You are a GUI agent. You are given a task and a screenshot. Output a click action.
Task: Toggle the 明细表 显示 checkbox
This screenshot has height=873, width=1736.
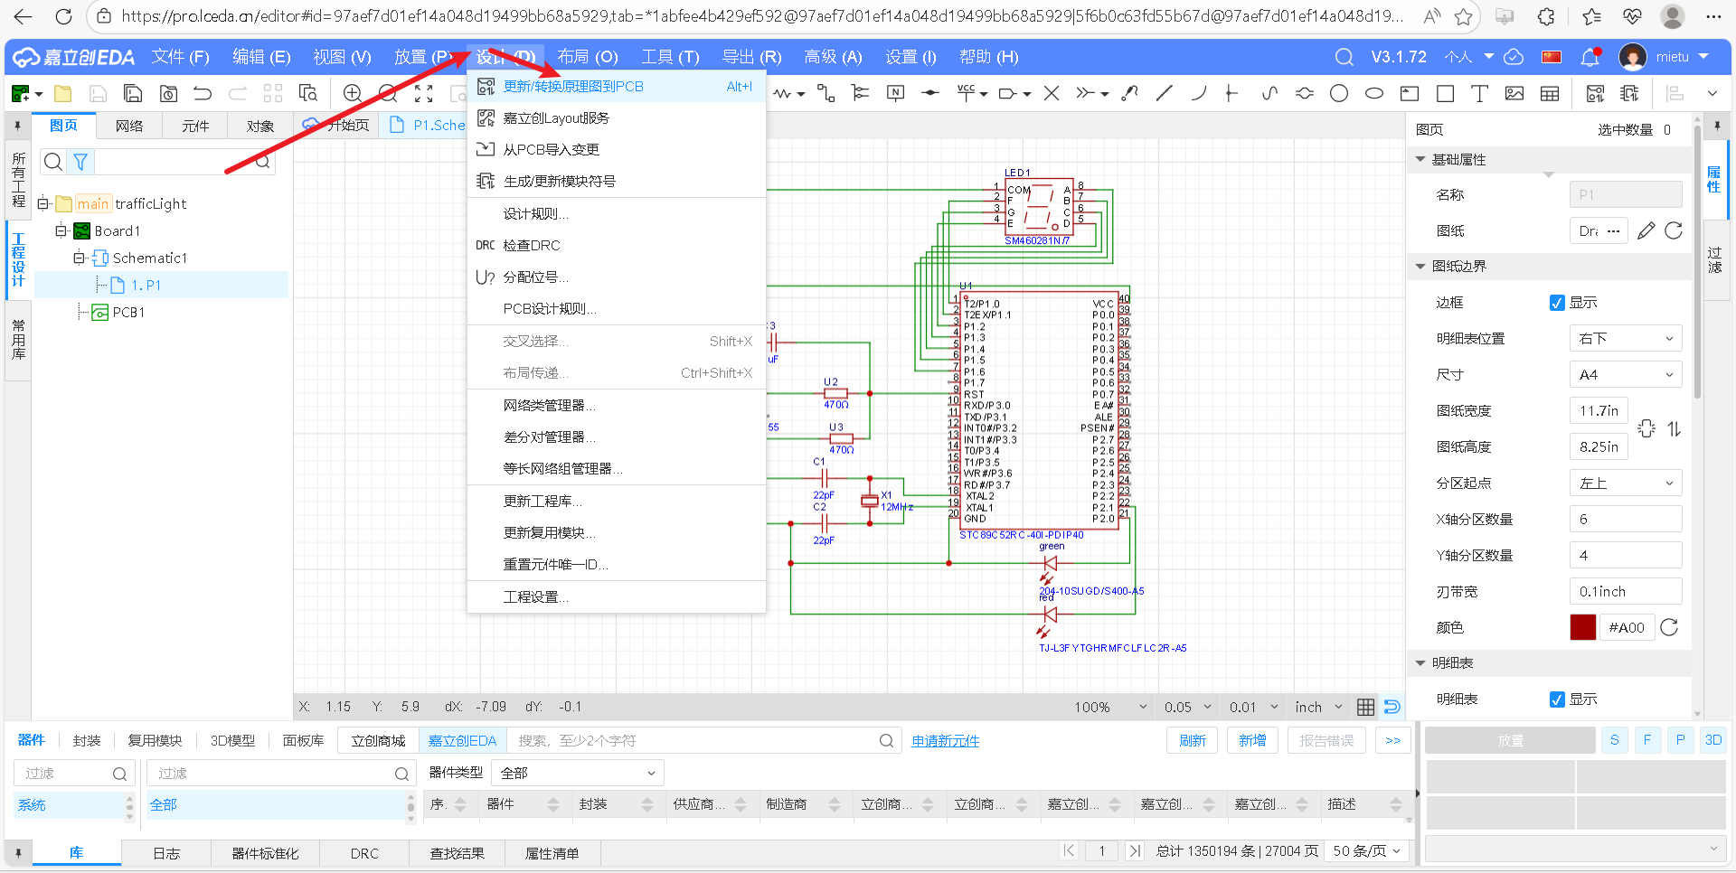click(1557, 699)
